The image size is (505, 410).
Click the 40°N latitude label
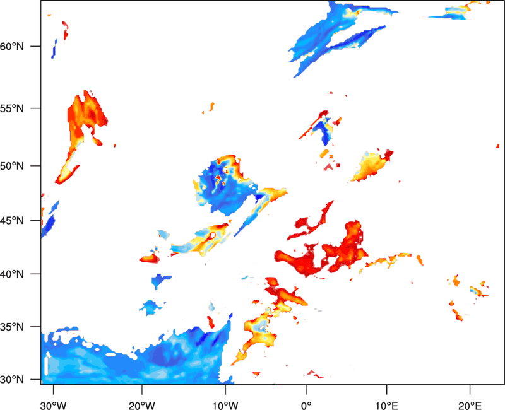pyautogui.click(x=12, y=274)
